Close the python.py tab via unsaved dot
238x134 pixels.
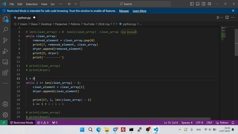pyautogui.click(x=34, y=17)
